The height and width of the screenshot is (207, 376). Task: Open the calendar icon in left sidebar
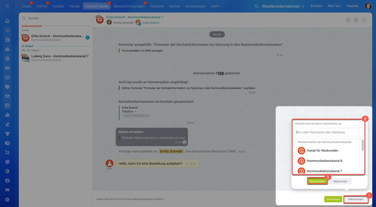(7, 105)
